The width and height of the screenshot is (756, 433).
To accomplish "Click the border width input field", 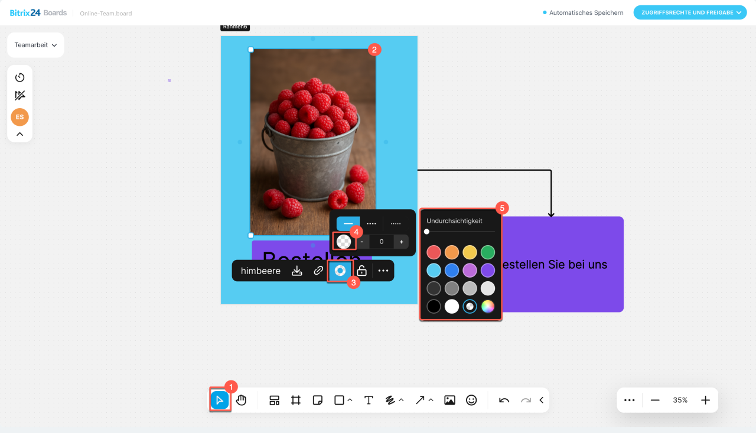I will tap(382, 242).
